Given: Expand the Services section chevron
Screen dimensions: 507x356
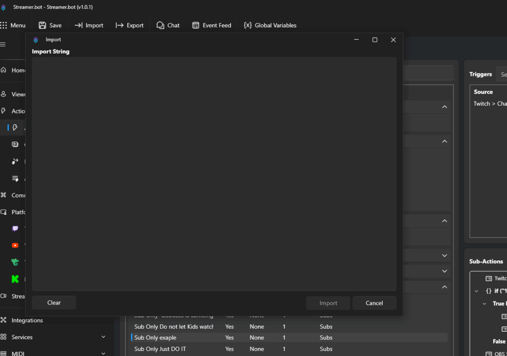Looking at the screenshot, I should [103, 337].
